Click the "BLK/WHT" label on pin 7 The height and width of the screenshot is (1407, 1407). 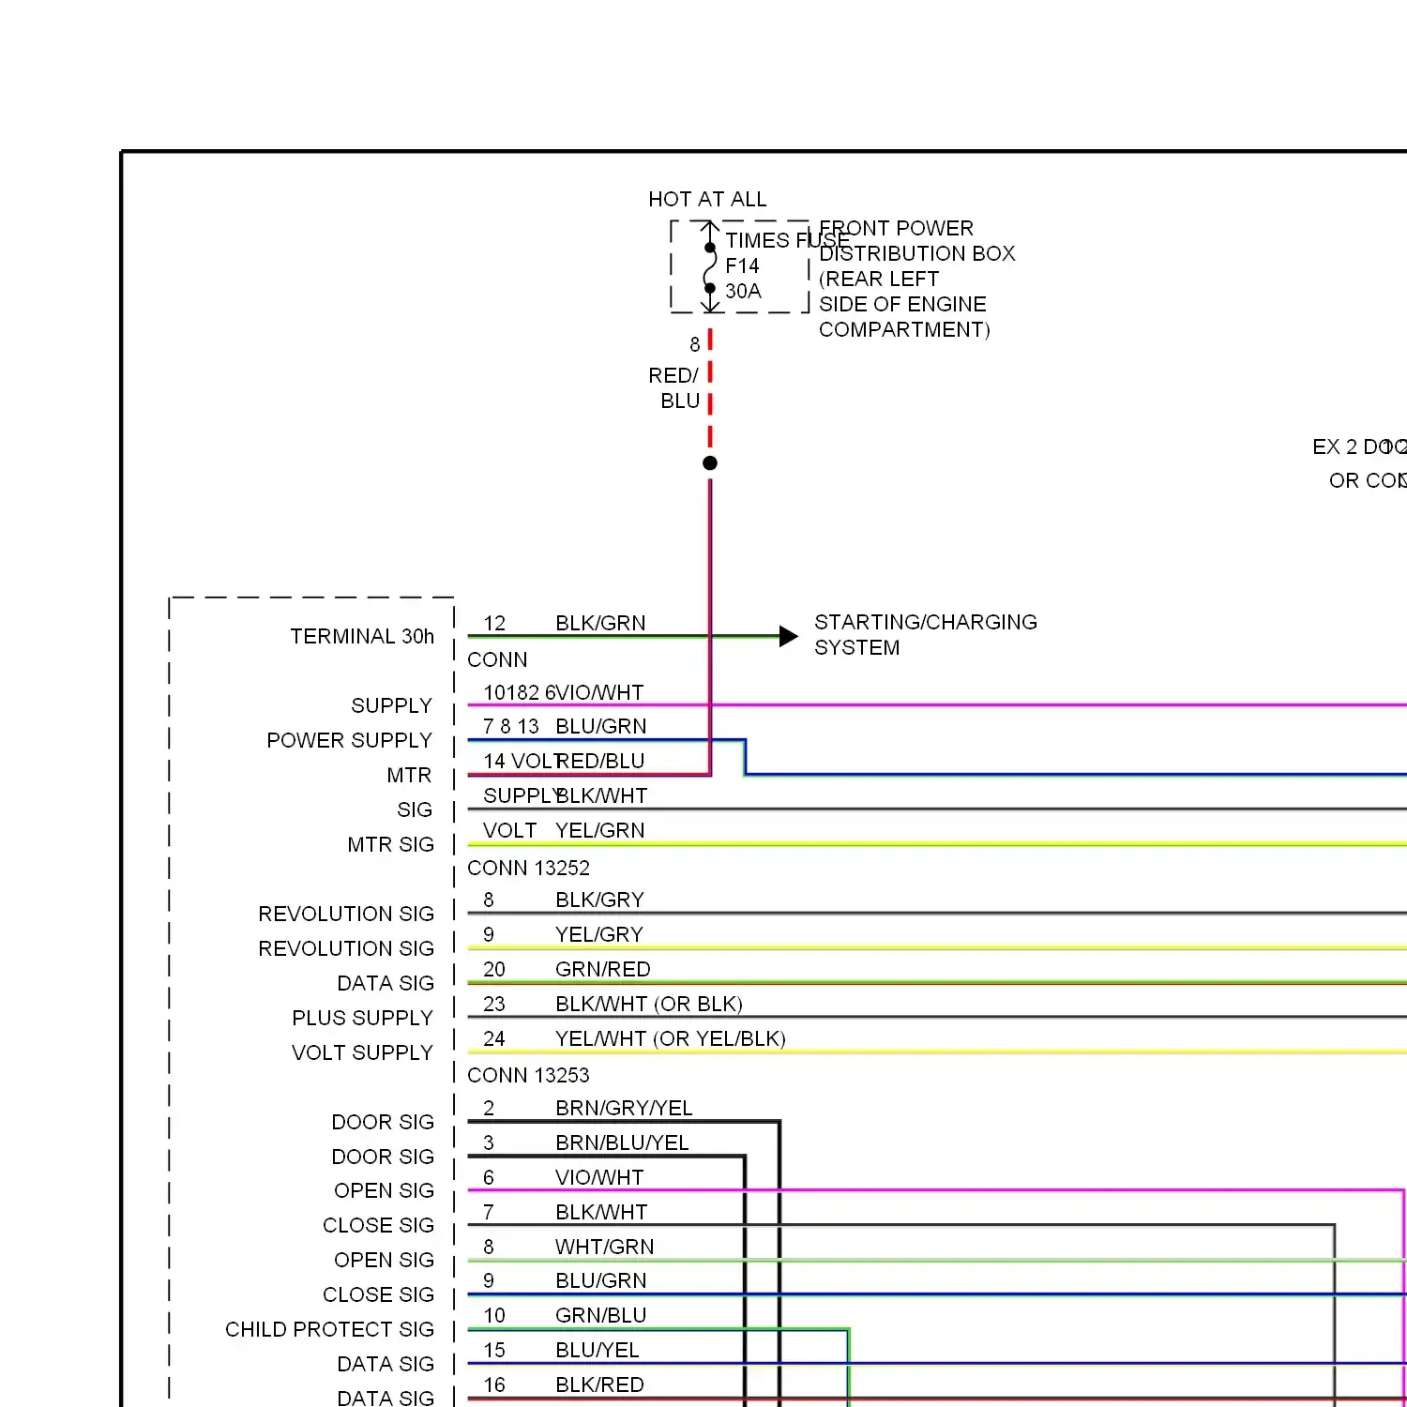pyautogui.click(x=601, y=1212)
